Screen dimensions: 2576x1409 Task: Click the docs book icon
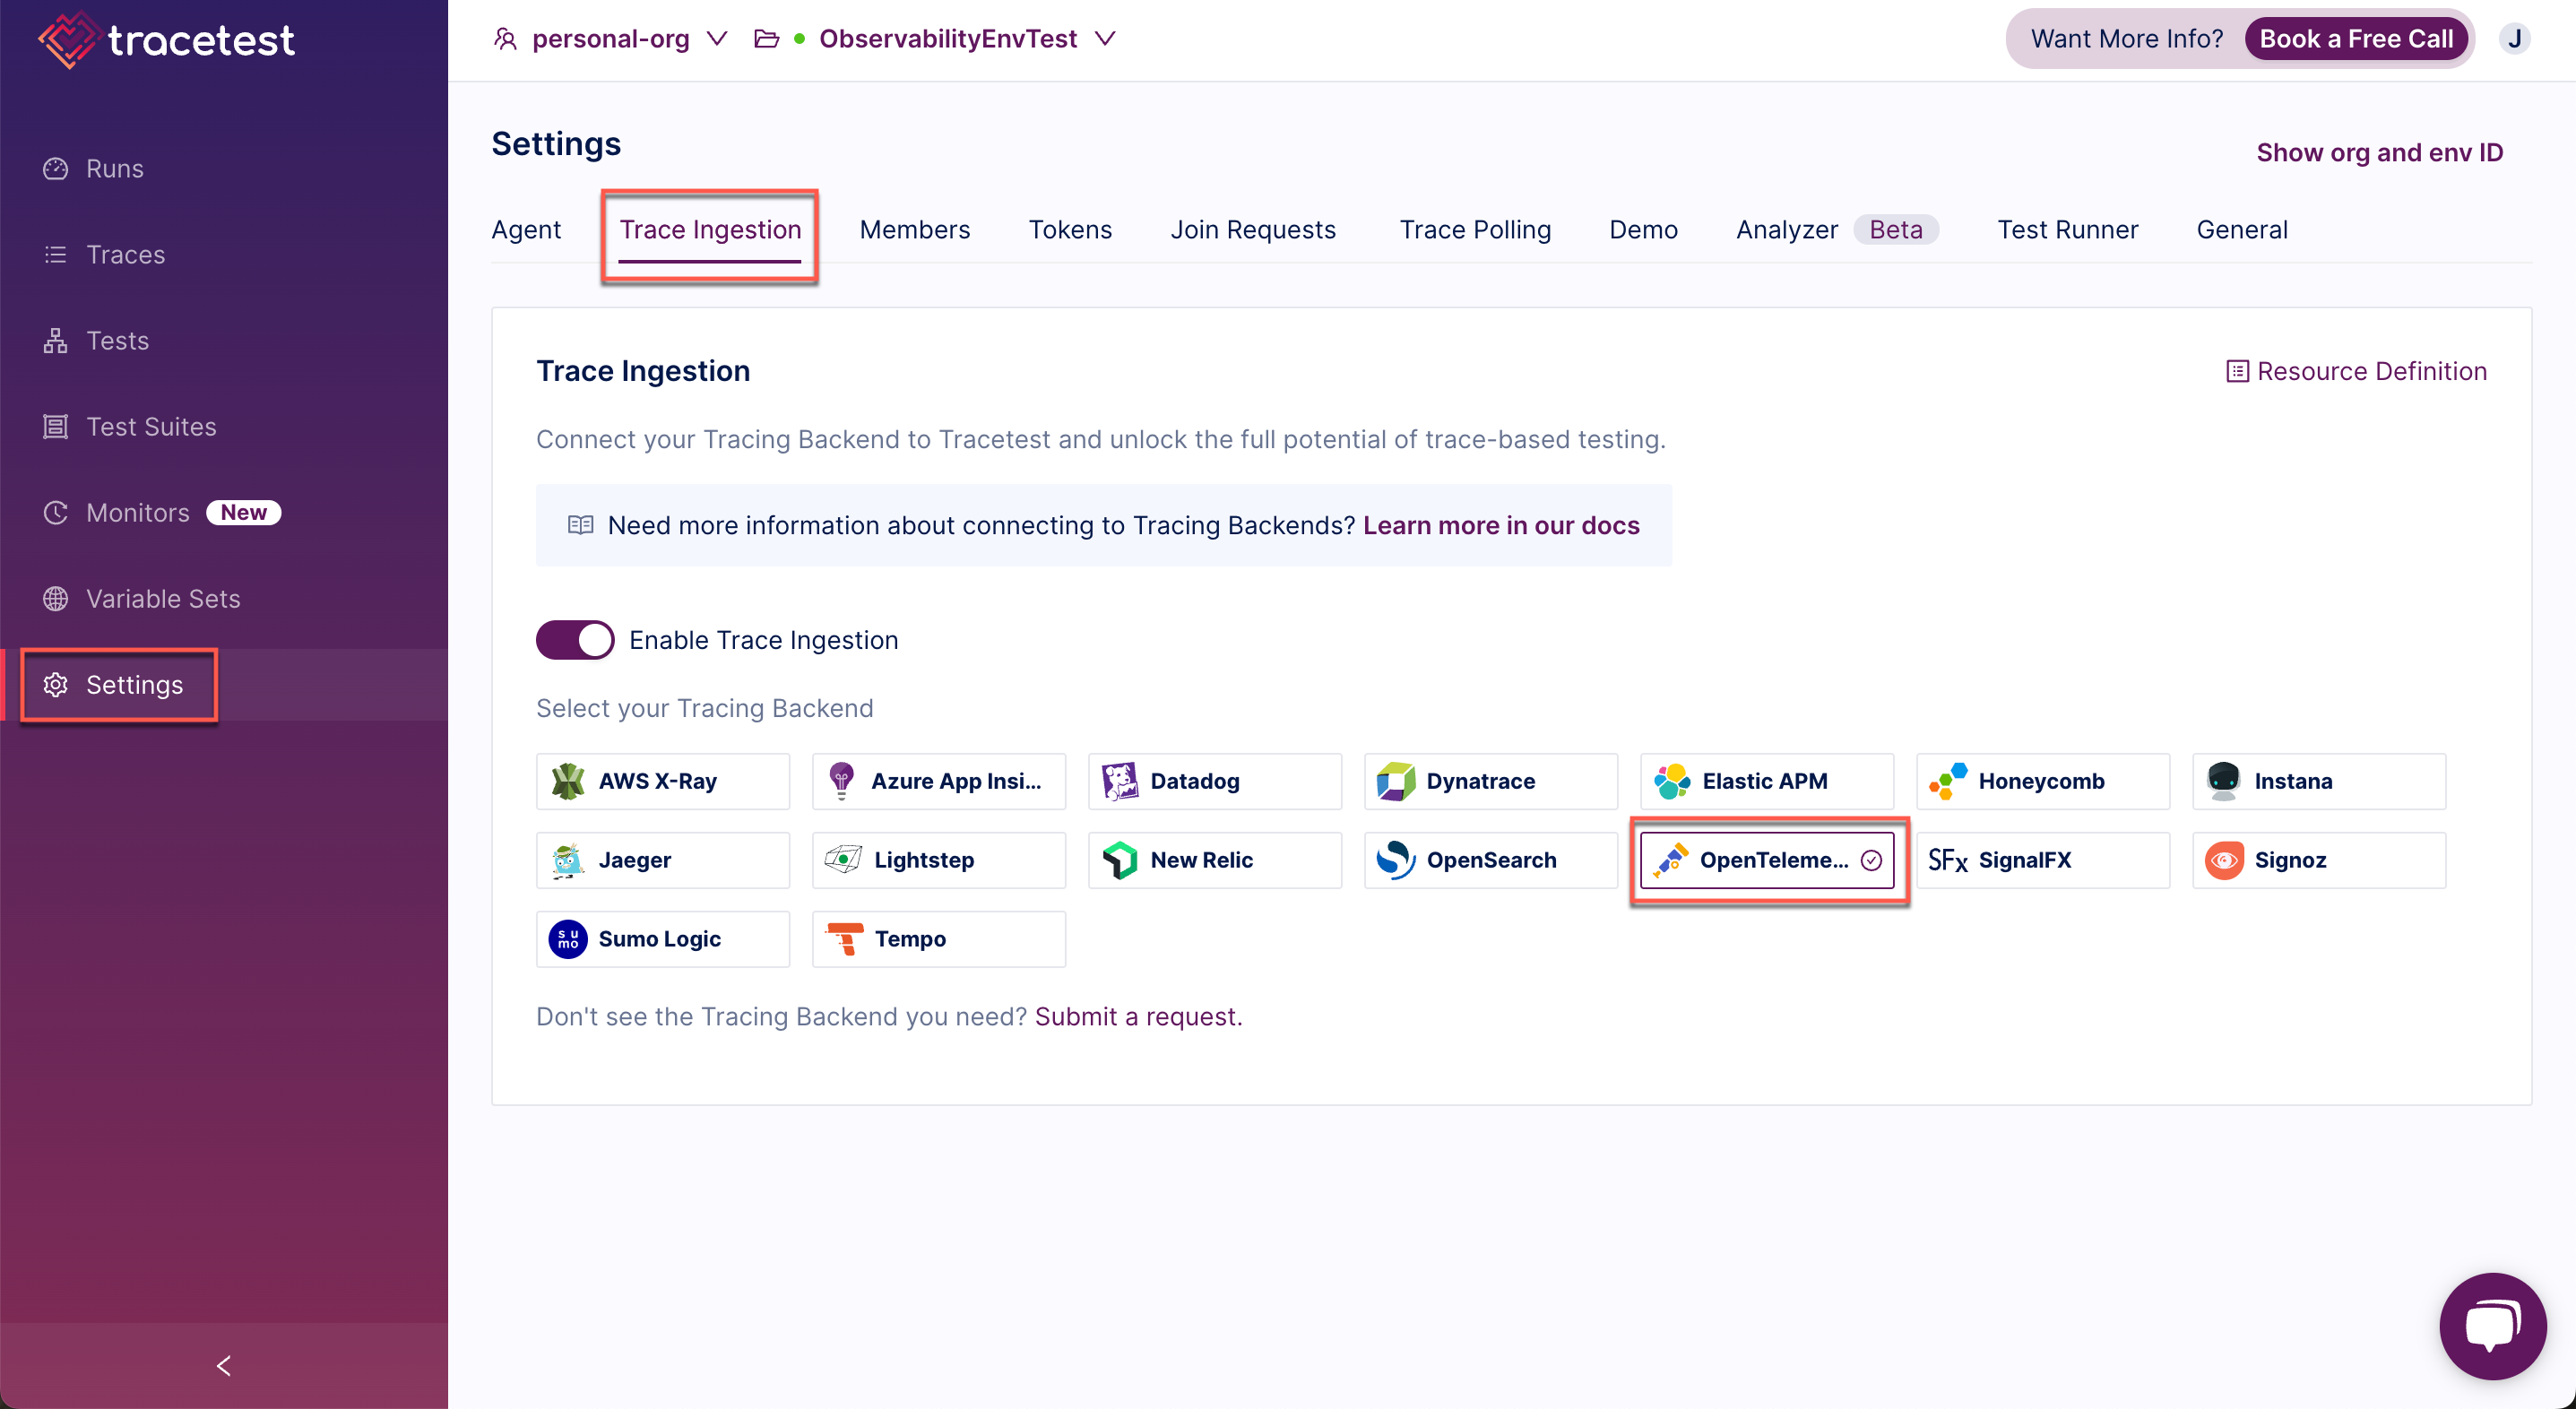pos(581,526)
